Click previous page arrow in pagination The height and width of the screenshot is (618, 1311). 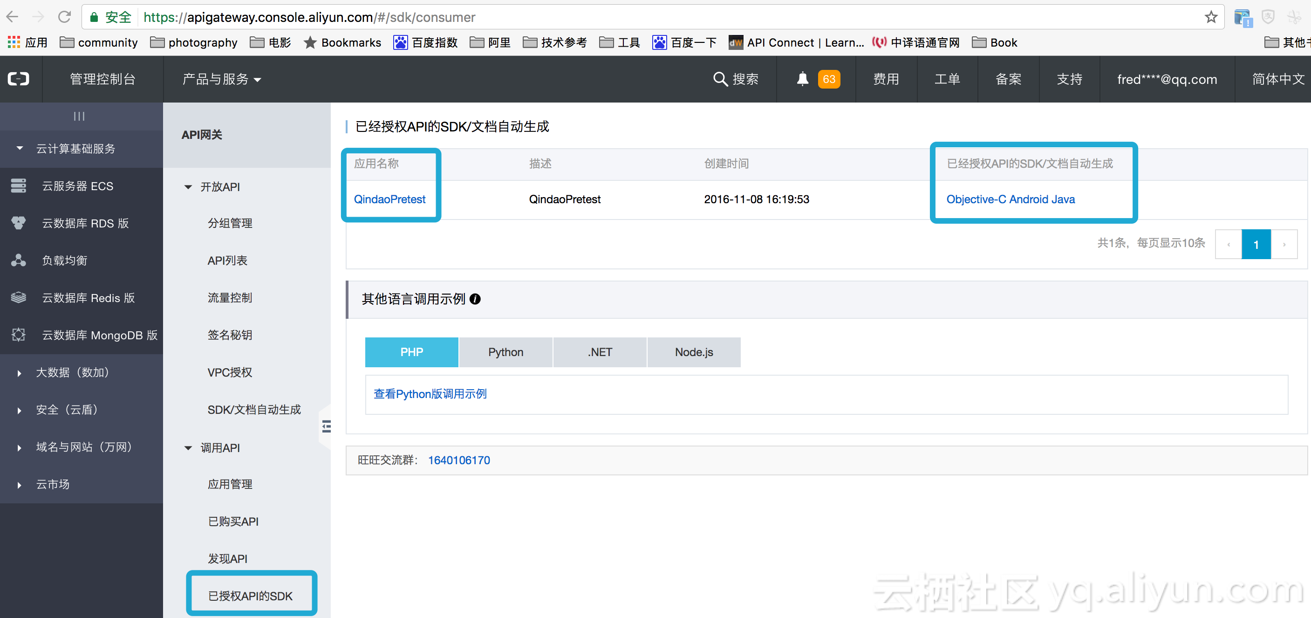click(x=1229, y=244)
